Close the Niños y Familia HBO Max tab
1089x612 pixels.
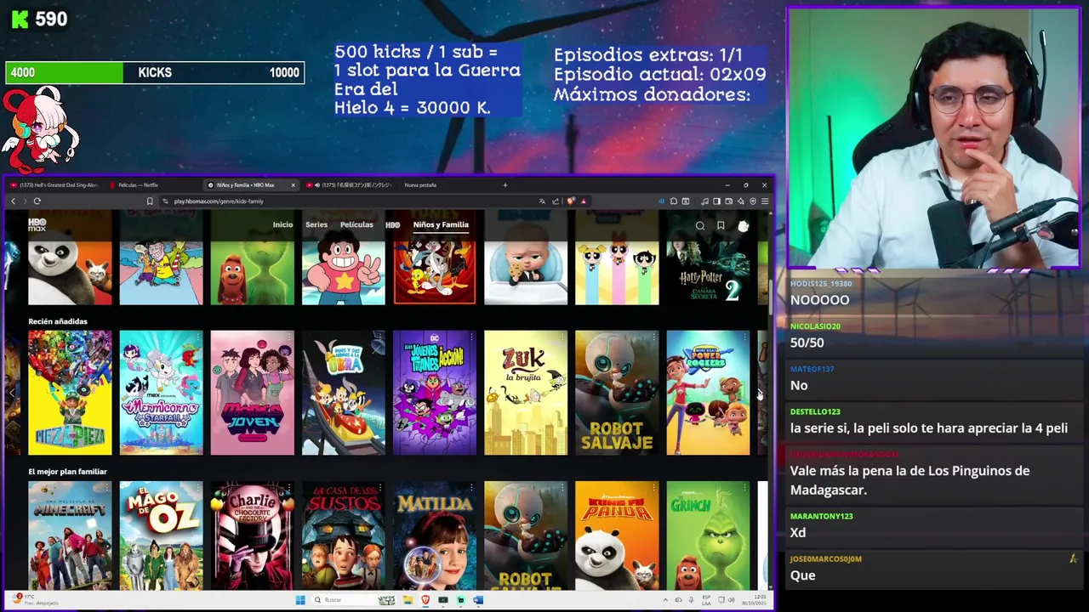tap(293, 184)
